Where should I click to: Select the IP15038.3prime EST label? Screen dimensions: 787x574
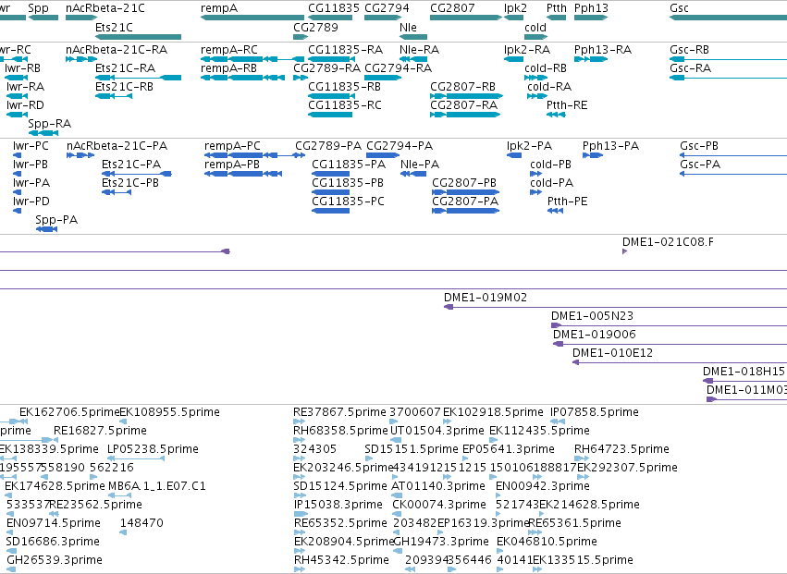point(338,505)
